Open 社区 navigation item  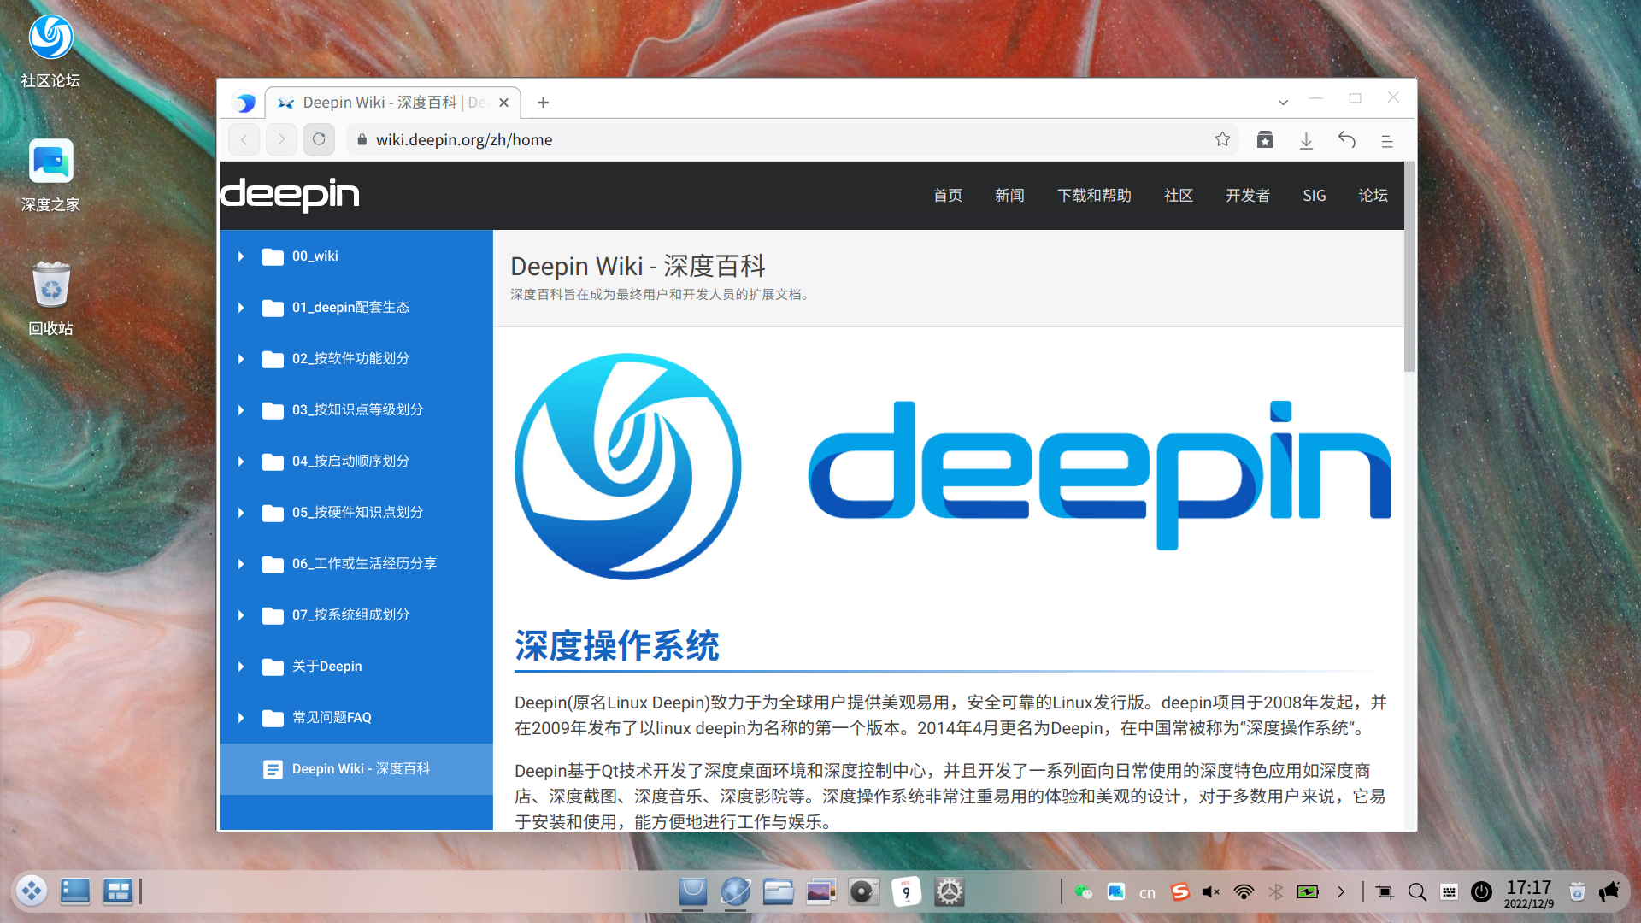point(1178,196)
